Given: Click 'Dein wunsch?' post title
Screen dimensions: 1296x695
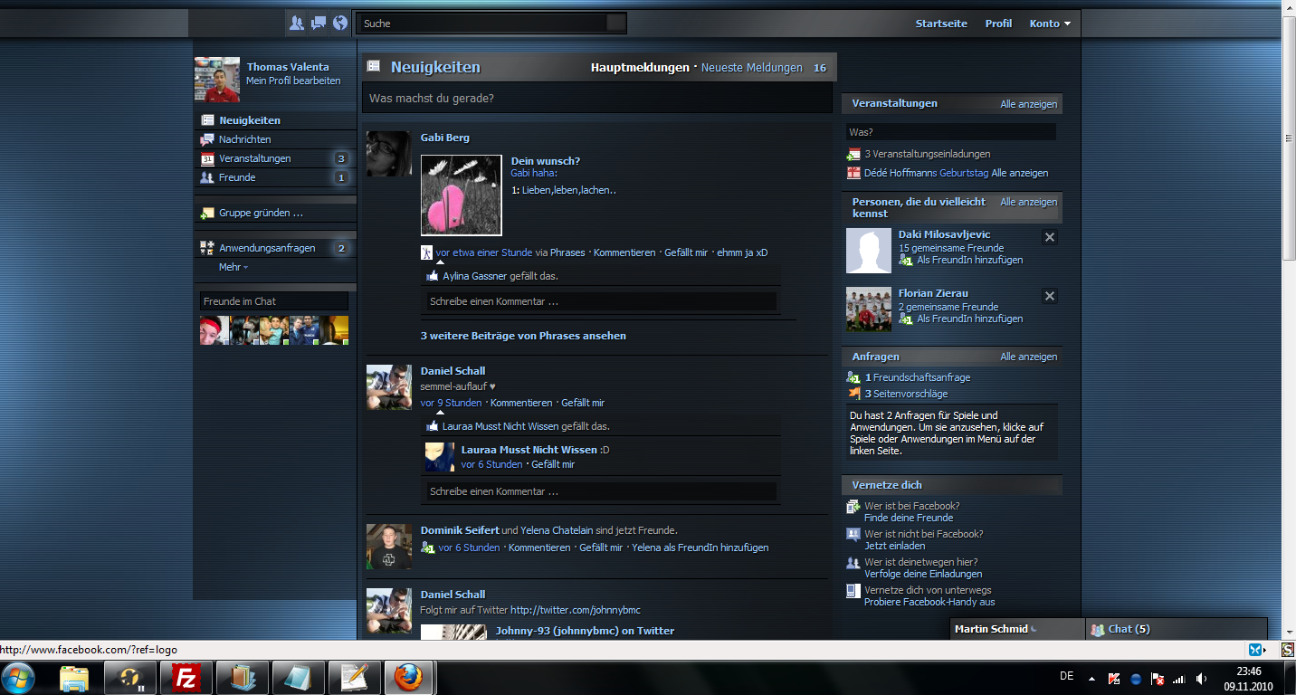Looking at the screenshot, I should pyautogui.click(x=546, y=161).
